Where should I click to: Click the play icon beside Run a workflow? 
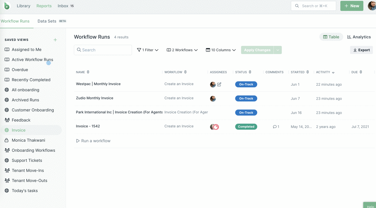pos(78,141)
